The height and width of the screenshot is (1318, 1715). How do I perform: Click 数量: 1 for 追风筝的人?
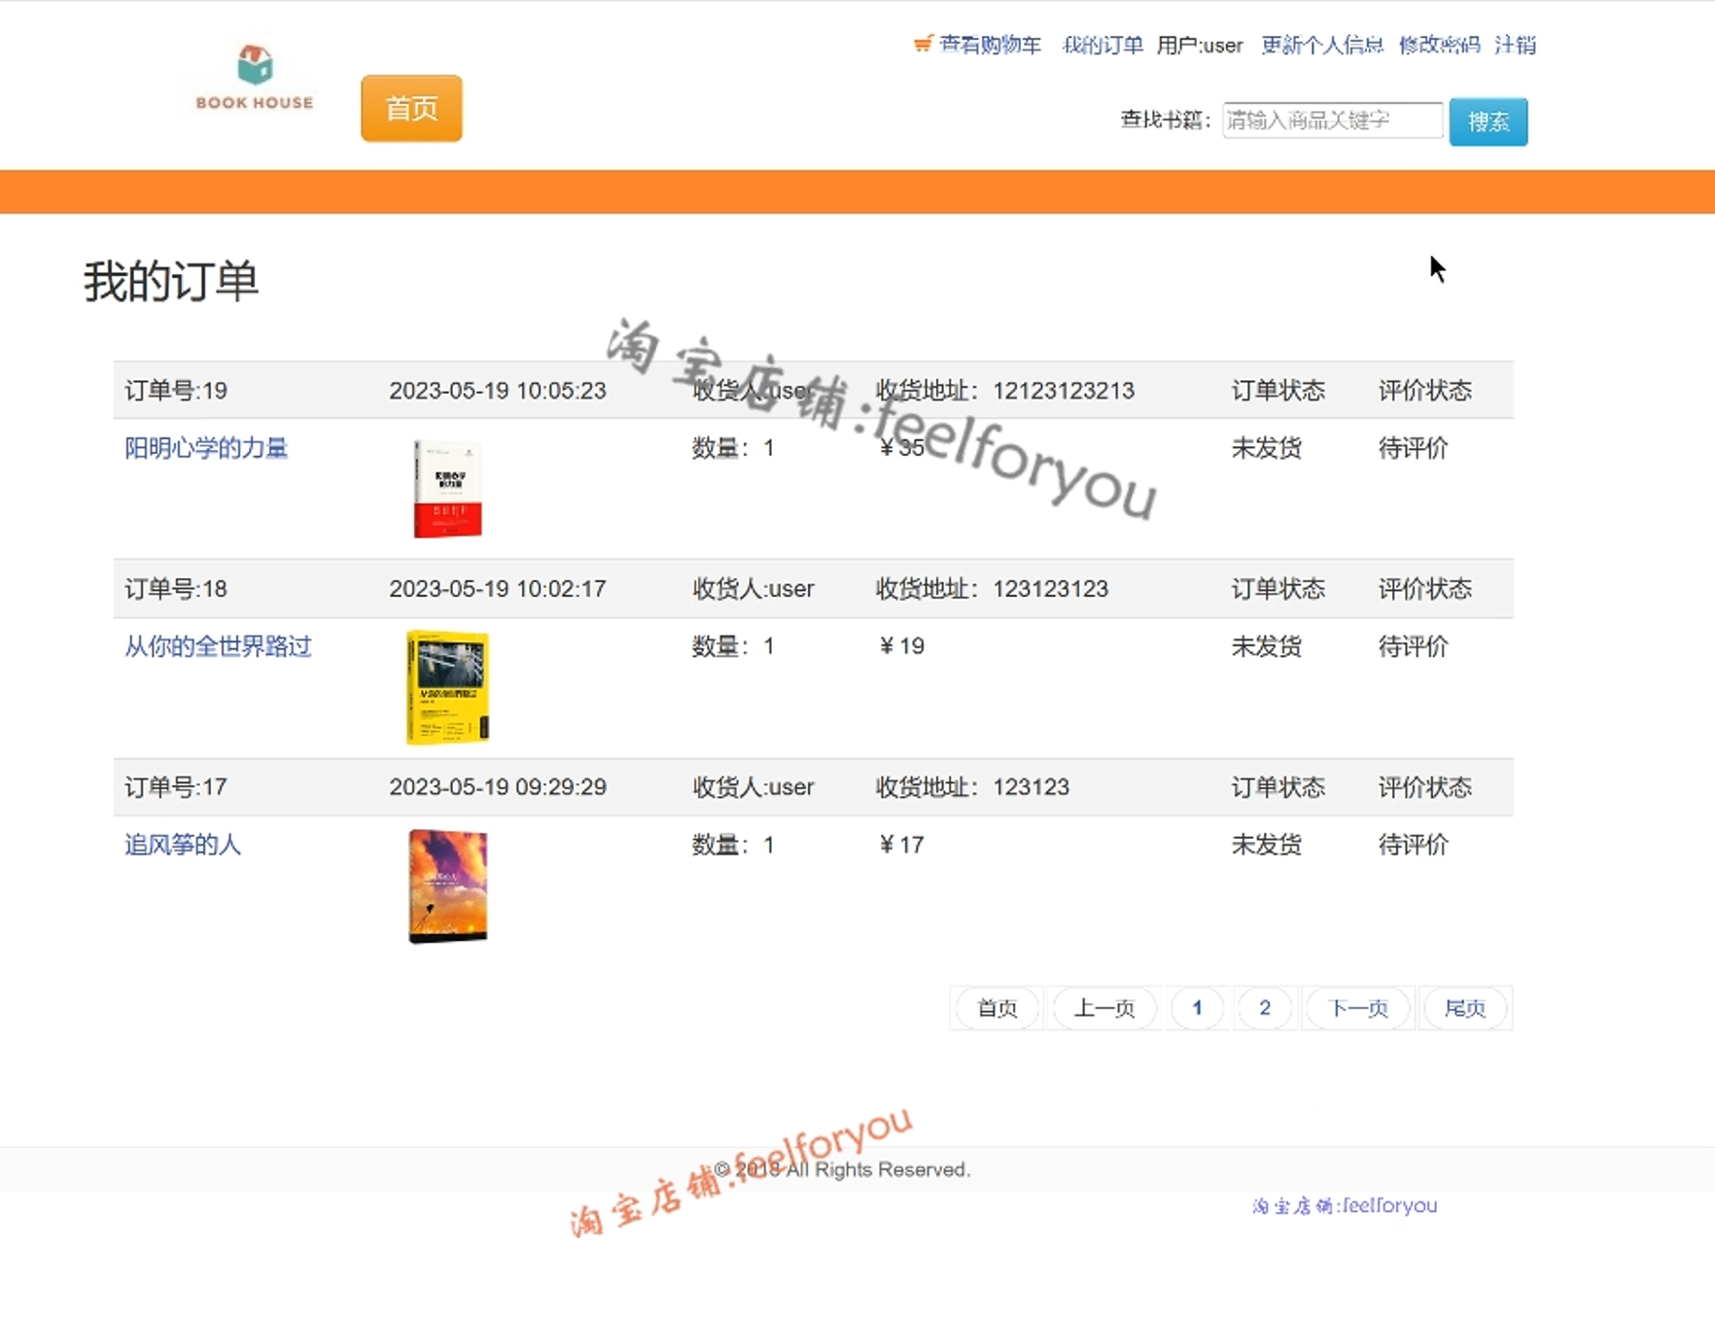733,845
